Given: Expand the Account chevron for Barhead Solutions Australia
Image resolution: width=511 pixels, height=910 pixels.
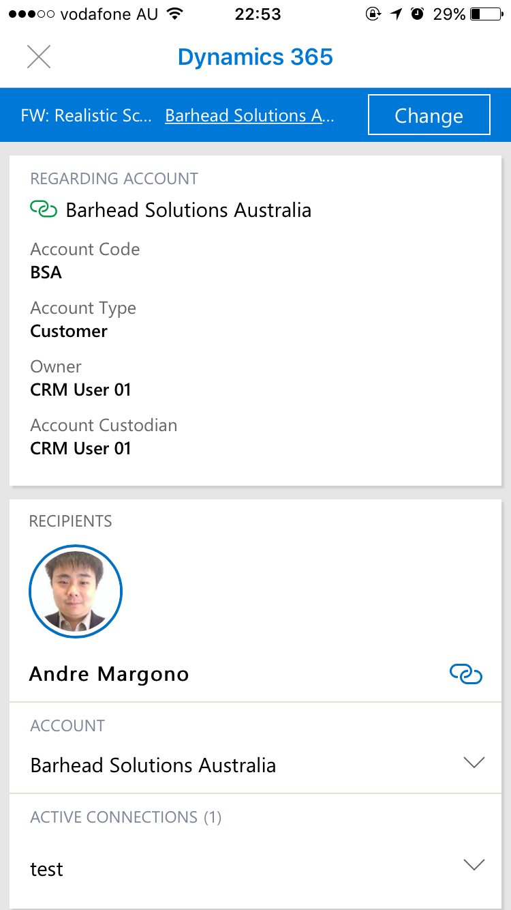Looking at the screenshot, I should coord(473,763).
